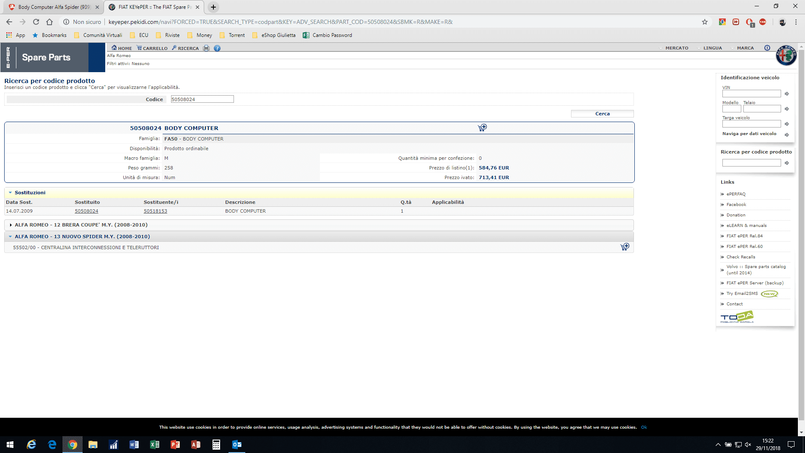
Task: Click the Naviga per dati veicolo arrow
Action: (787, 135)
